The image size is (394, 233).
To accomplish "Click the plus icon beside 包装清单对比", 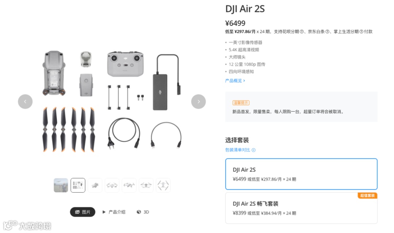I will click(x=254, y=150).
